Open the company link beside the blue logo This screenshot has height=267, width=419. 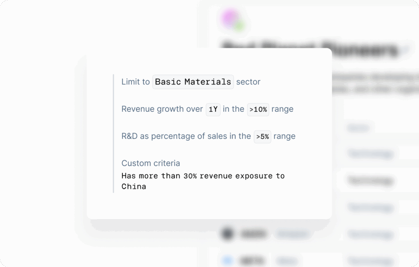tap(286, 260)
